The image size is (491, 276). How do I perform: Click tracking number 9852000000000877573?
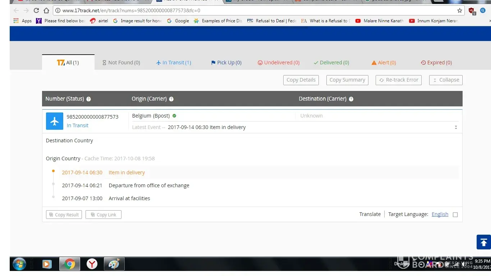(92, 117)
